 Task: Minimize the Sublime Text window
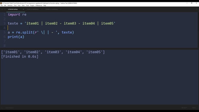[x=187, y=3]
